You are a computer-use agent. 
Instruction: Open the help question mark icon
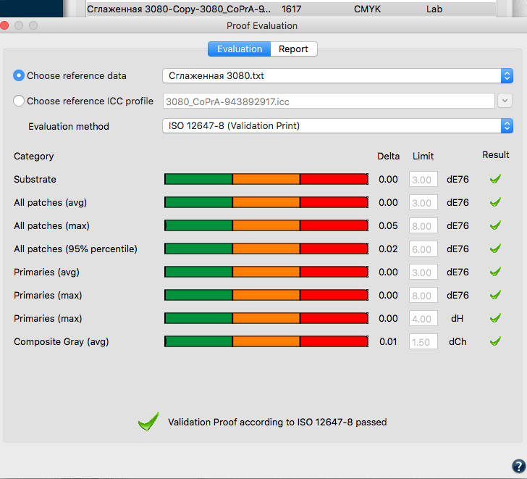click(x=518, y=466)
